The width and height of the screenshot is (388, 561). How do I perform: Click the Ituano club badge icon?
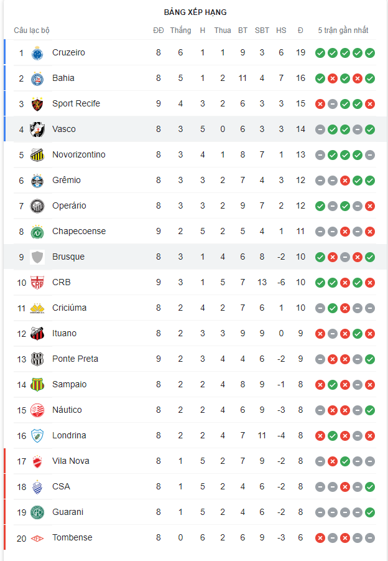[x=37, y=334]
